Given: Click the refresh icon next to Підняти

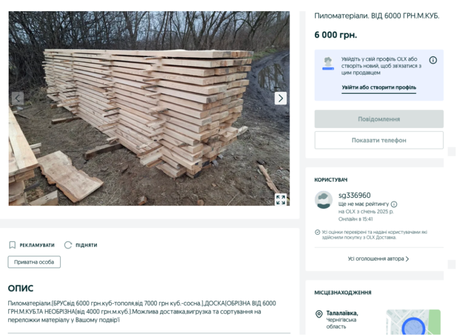Looking at the screenshot, I should 68,245.
